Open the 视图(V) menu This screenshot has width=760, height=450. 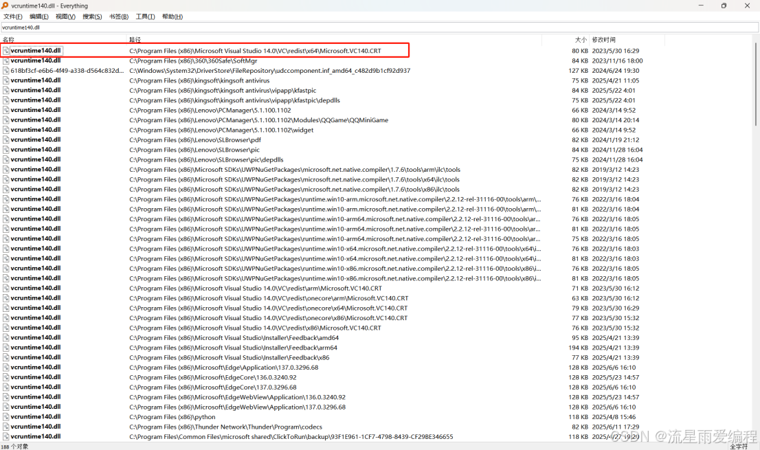[65, 16]
